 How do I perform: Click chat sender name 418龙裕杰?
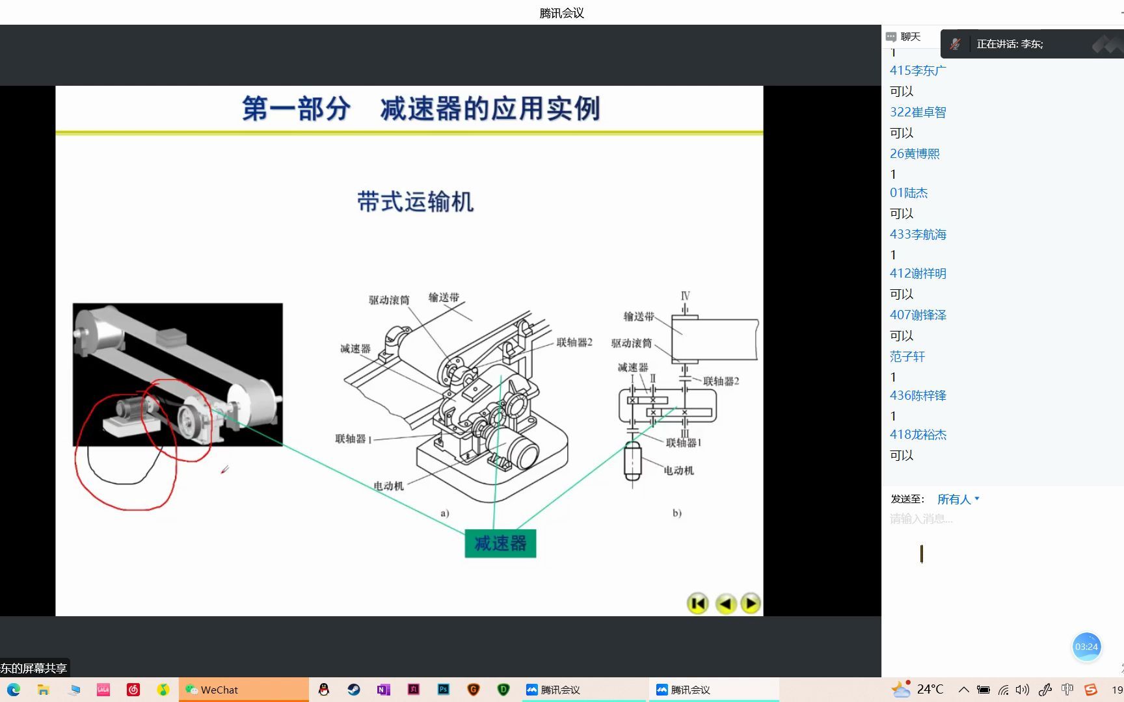pos(918,434)
